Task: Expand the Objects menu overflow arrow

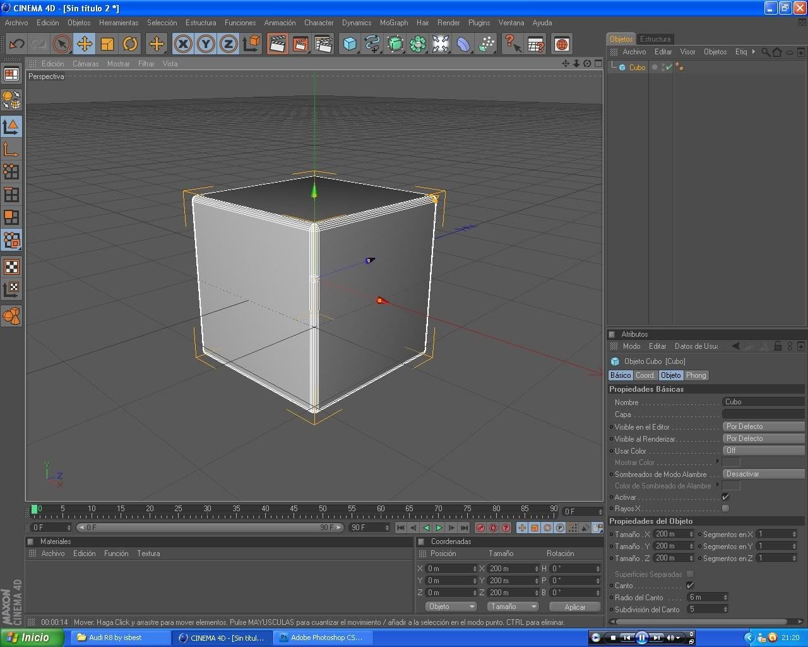Action: coord(753,52)
